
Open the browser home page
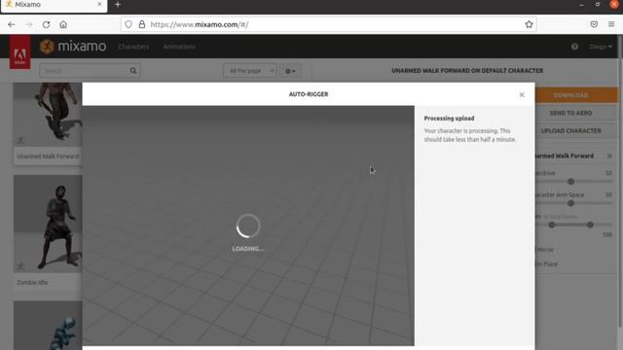[63, 24]
